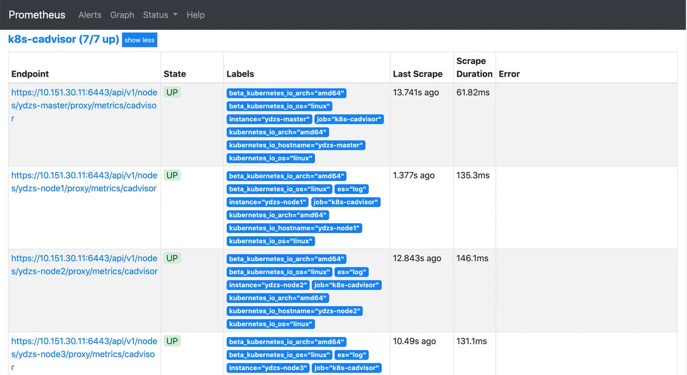Open the Status dropdown in the navbar
This screenshot has width=687, height=375.
click(160, 15)
